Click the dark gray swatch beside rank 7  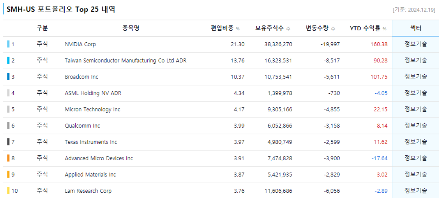8,142
